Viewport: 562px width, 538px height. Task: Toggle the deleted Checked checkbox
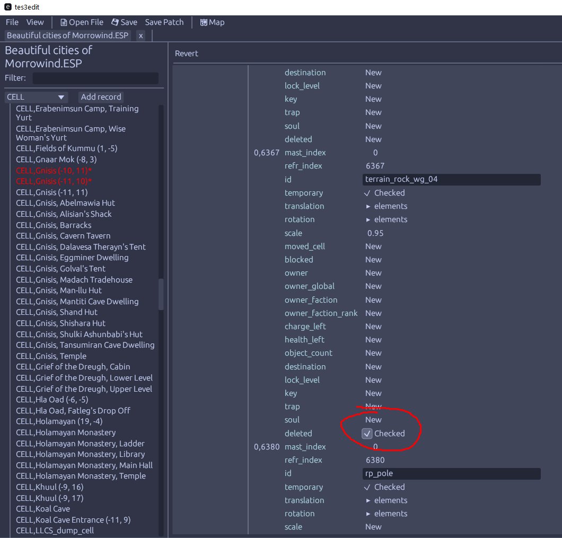367,434
